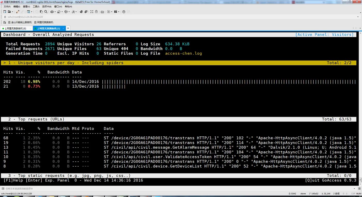Click the new tab arrangement icon
The height and width of the screenshot is (197, 362).
[x=109, y=12]
